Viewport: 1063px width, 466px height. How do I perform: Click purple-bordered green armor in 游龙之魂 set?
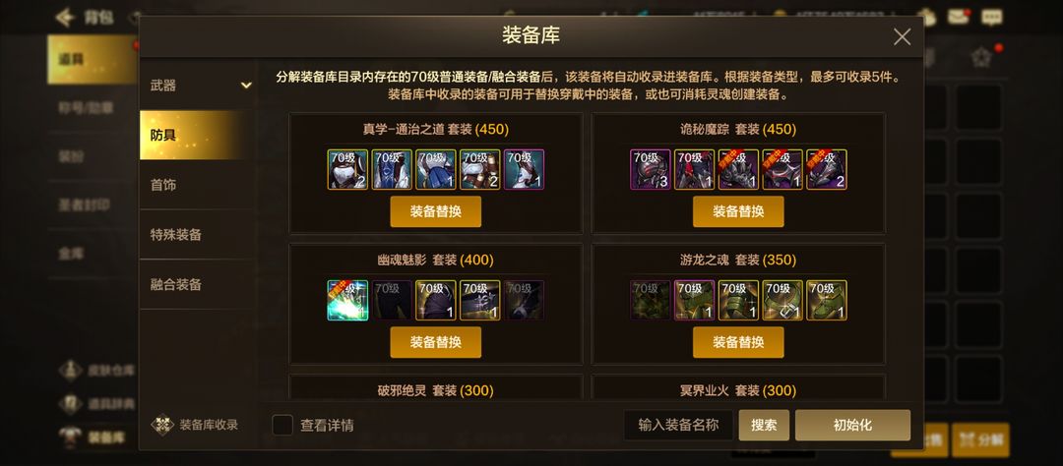click(x=694, y=300)
